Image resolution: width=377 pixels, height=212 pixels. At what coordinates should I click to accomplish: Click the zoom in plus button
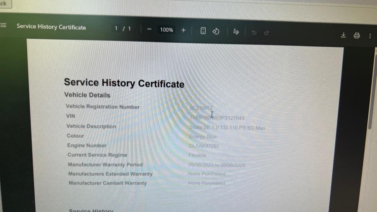click(x=183, y=30)
